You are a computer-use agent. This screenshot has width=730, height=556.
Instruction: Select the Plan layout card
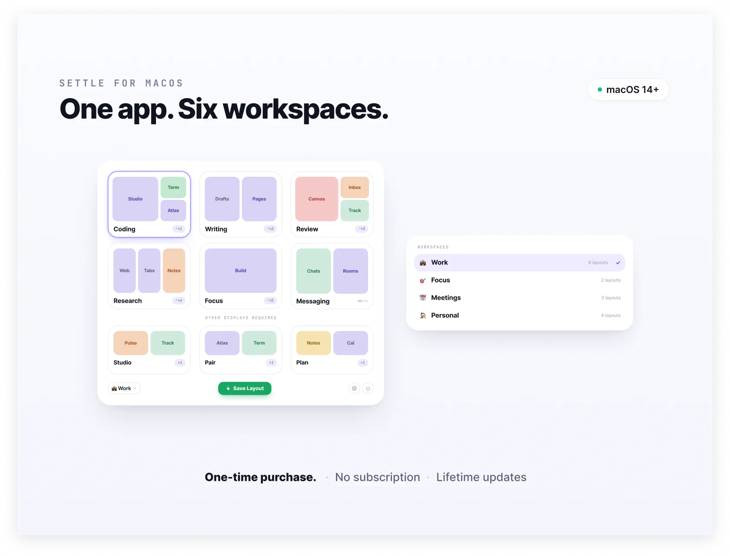coord(332,350)
